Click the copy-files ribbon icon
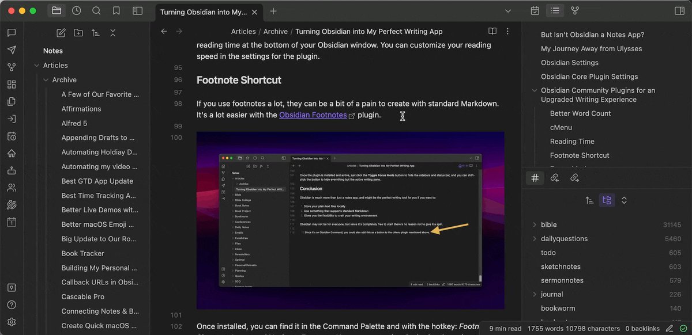The height and width of the screenshot is (335, 692). [x=12, y=102]
